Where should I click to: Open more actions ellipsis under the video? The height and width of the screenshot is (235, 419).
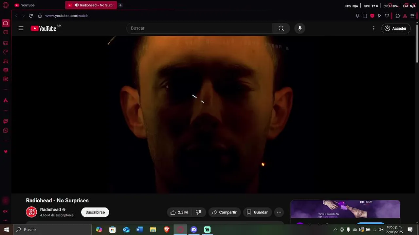click(279, 212)
